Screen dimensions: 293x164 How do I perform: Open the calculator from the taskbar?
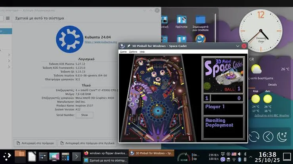(x=65, y=157)
